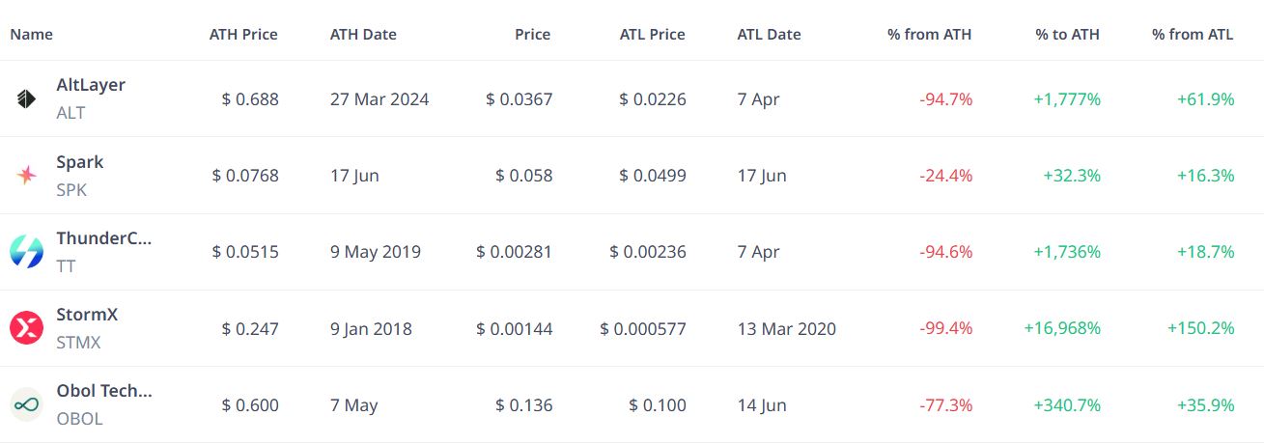The height and width of the screenshot is (444, 1264).
Task: Sort by ATH Date column header
Action: click(363, 34)
